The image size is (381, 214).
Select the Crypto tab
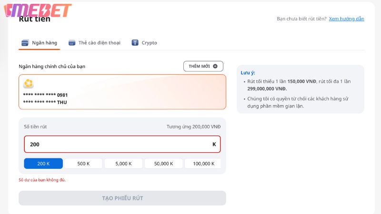tap(144, 43)
